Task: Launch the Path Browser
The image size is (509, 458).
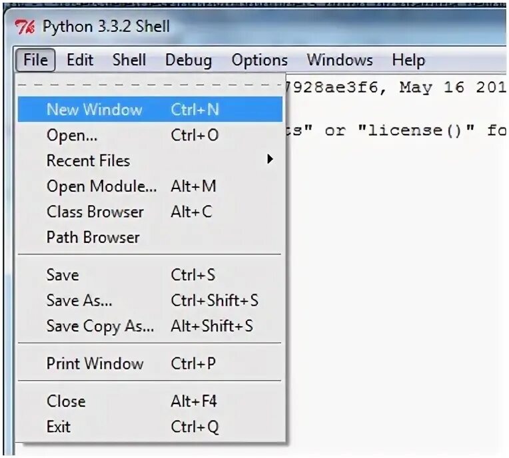Action: [x=150, y=237]
